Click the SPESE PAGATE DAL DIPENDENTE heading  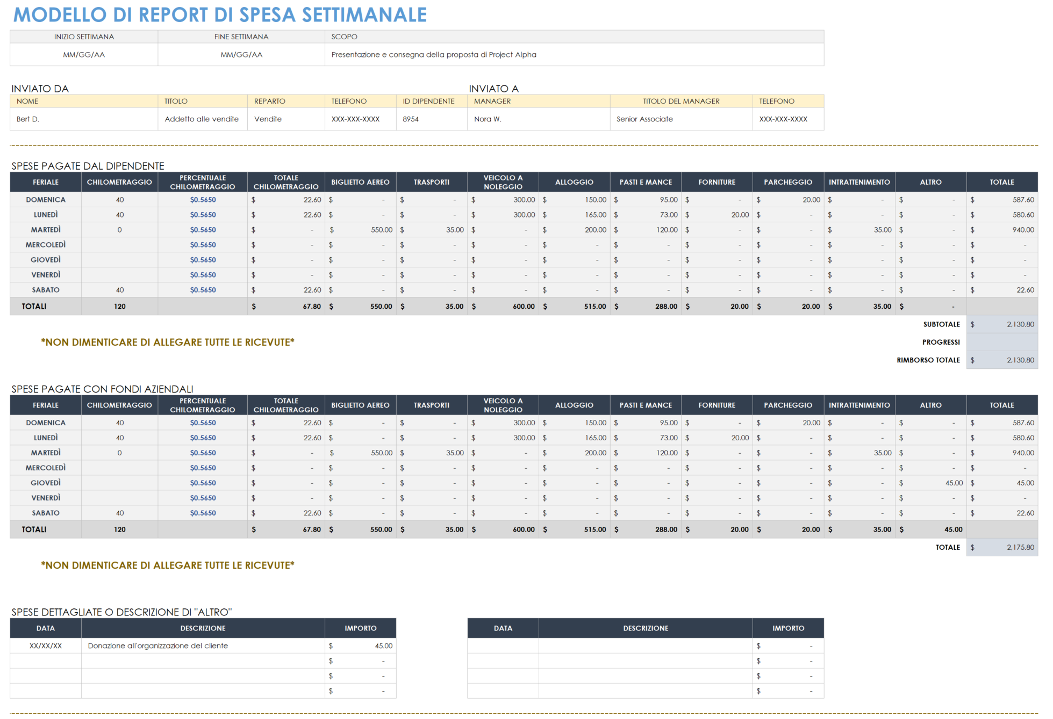88,166
